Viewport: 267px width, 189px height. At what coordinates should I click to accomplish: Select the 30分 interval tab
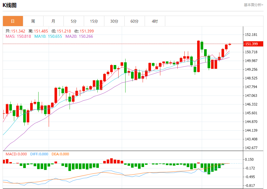tap(114, 21)
